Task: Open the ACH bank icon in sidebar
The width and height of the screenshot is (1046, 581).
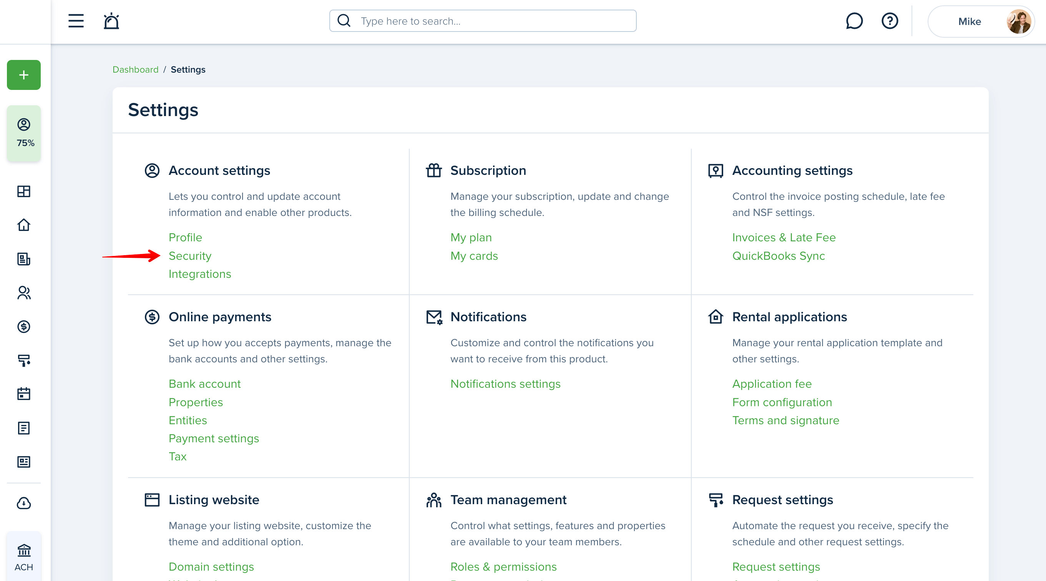Action: (x=24, y=558)
